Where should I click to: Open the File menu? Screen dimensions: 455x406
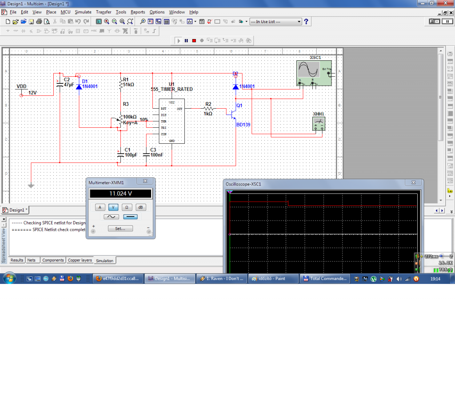[x=13, y=12]
